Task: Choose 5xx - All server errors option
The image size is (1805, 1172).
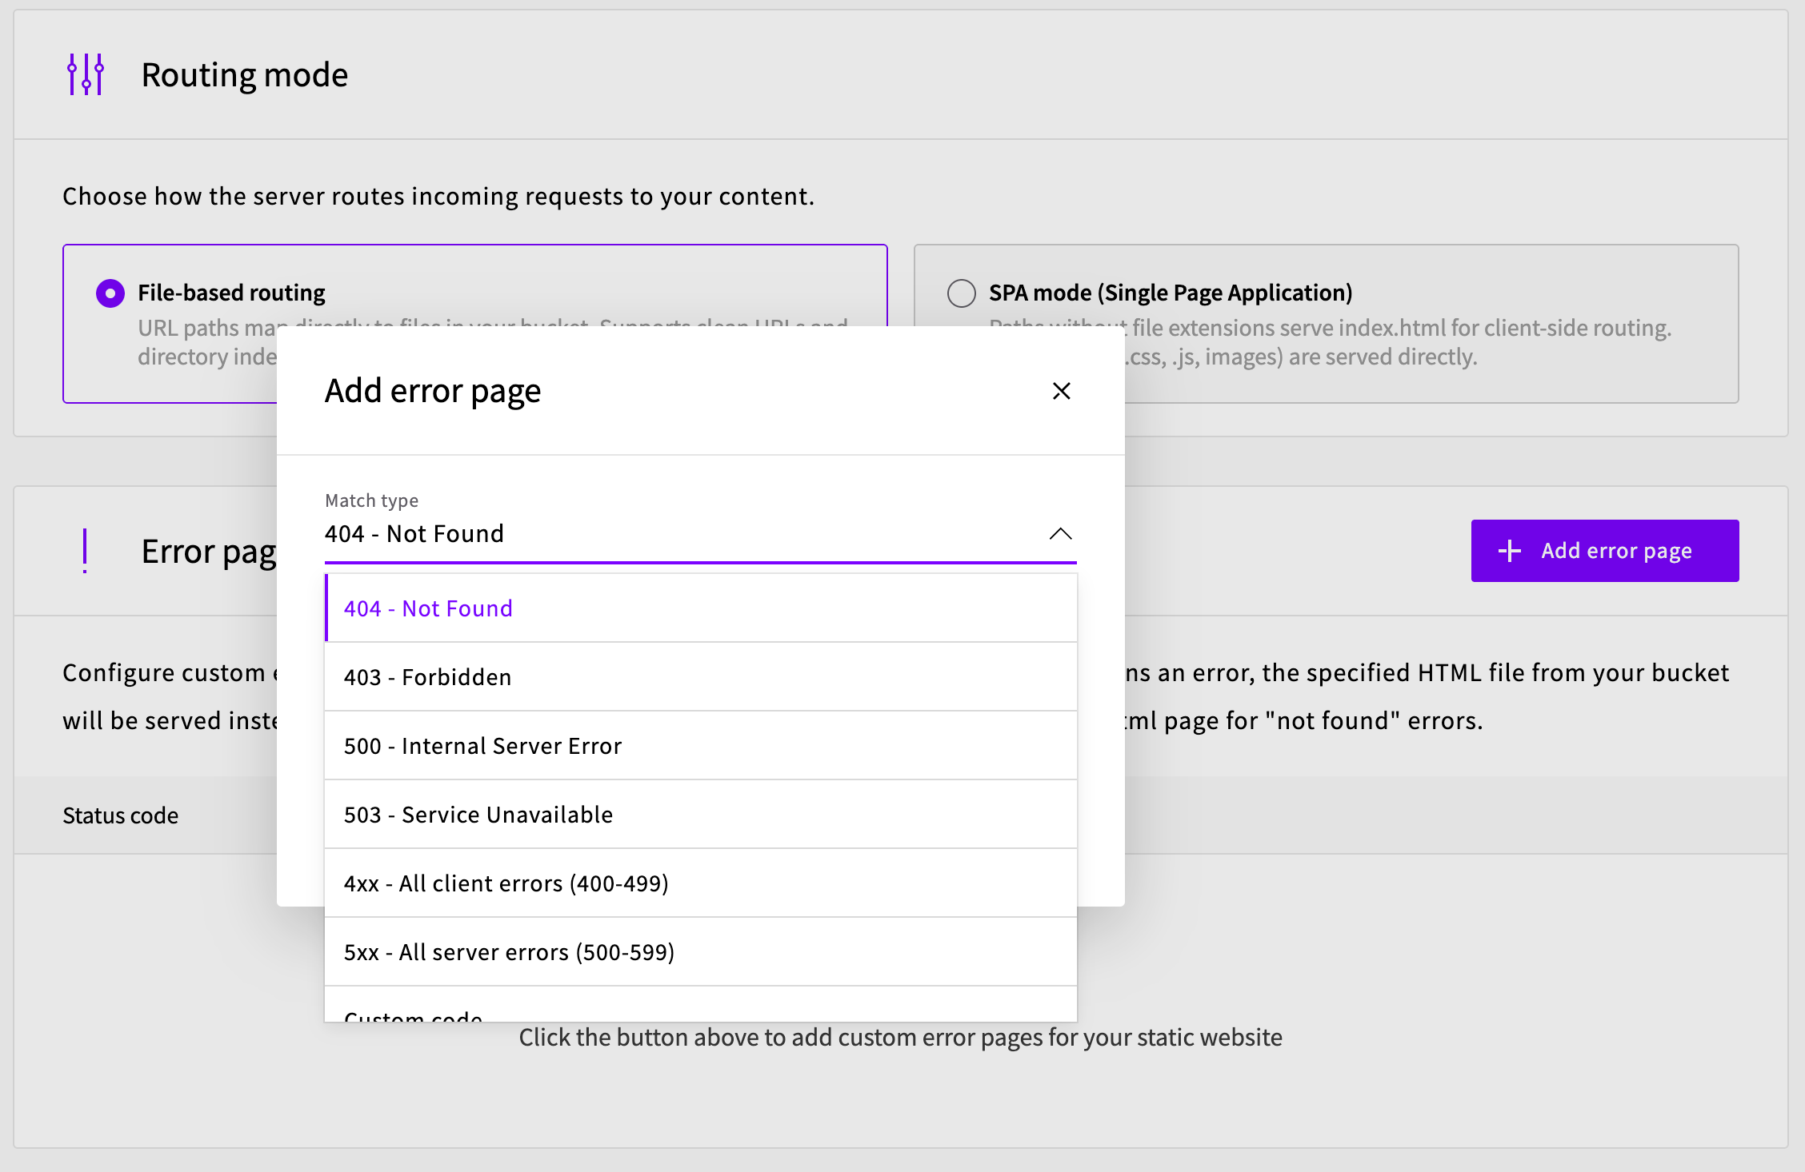Action: (701, 952)
